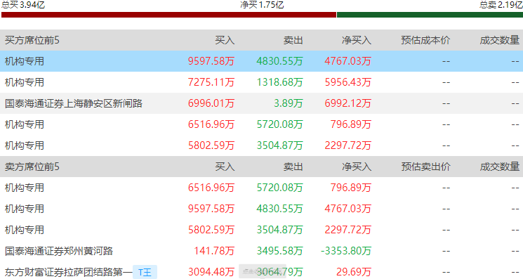
Task: Click the net buy value 5956.43万
Action: click(x=348, y=82)
